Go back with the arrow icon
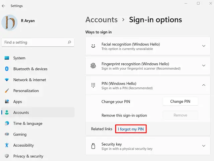214x161 pixels. (3, 6)
